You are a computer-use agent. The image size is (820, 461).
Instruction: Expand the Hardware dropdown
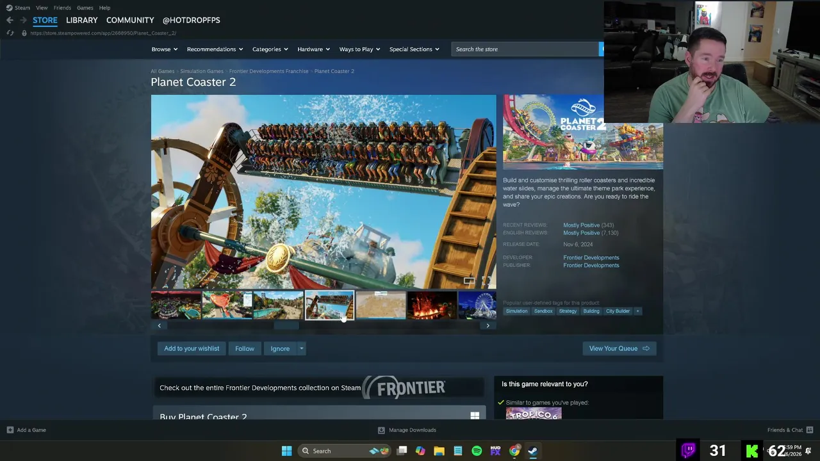coord(313,49)
